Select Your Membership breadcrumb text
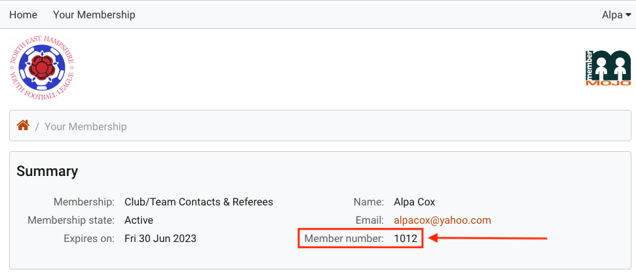This screenshot has width=636, height=278. tap(86, 126)
